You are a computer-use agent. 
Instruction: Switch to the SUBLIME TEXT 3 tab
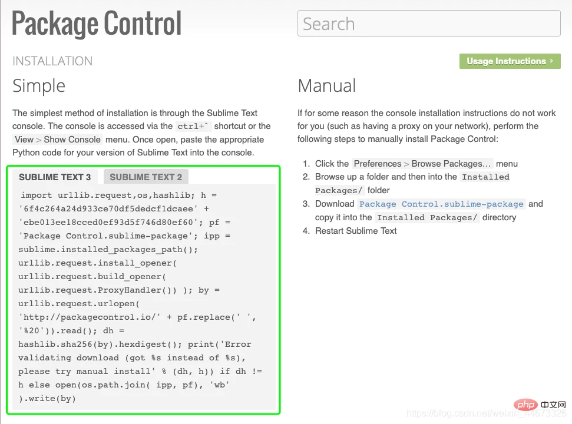tap(55, 177)
